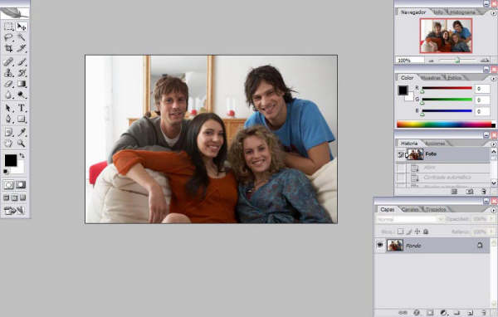Open toolbox background color swatch

[x=21, y=168]
